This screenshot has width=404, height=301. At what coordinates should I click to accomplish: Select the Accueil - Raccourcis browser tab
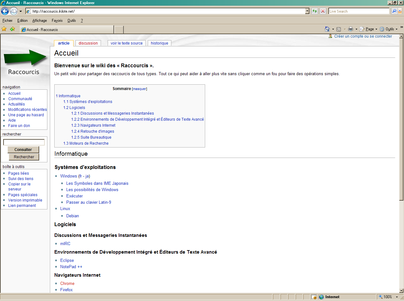[67, 30]
